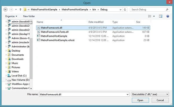
Task: Click admin (msctech- network location icon
Action: (9, 42)
